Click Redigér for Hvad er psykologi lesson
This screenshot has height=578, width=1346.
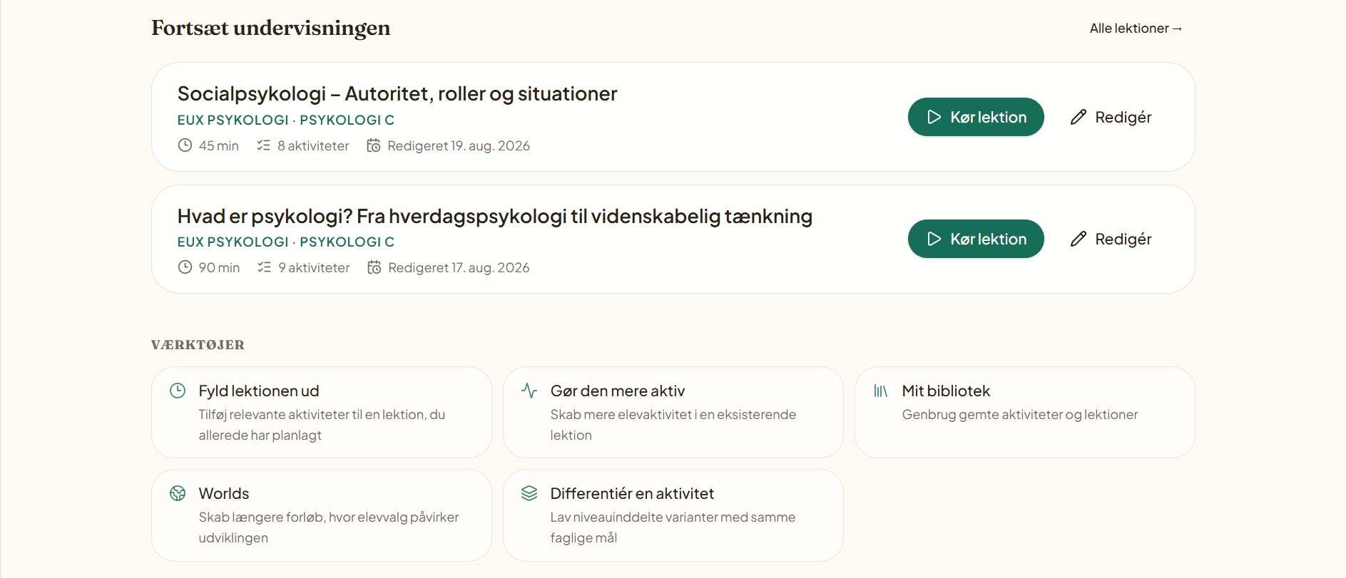[x=1111, y=239]
